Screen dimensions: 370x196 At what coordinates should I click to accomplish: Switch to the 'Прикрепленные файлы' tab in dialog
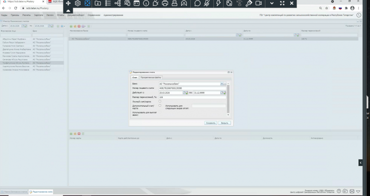pos(150,78)
